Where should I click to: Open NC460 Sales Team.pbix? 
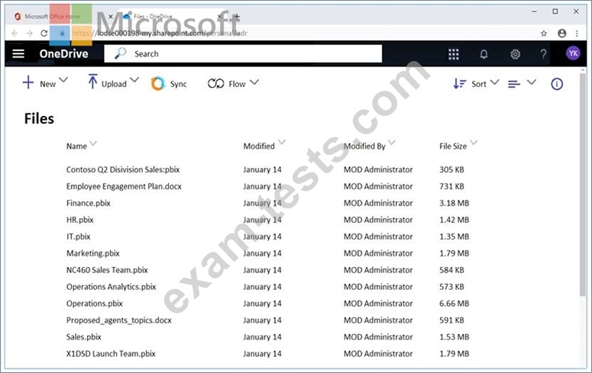(107, 270)
